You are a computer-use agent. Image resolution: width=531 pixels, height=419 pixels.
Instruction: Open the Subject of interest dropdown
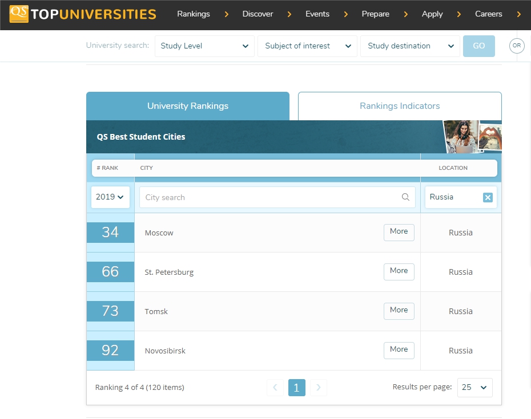308,46
